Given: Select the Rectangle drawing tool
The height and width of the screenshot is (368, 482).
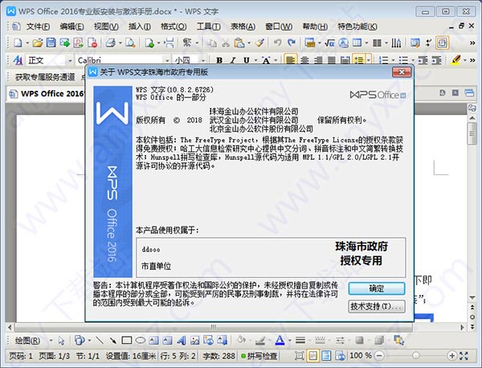Looking at the screenshot, I should tap(127, 340).
